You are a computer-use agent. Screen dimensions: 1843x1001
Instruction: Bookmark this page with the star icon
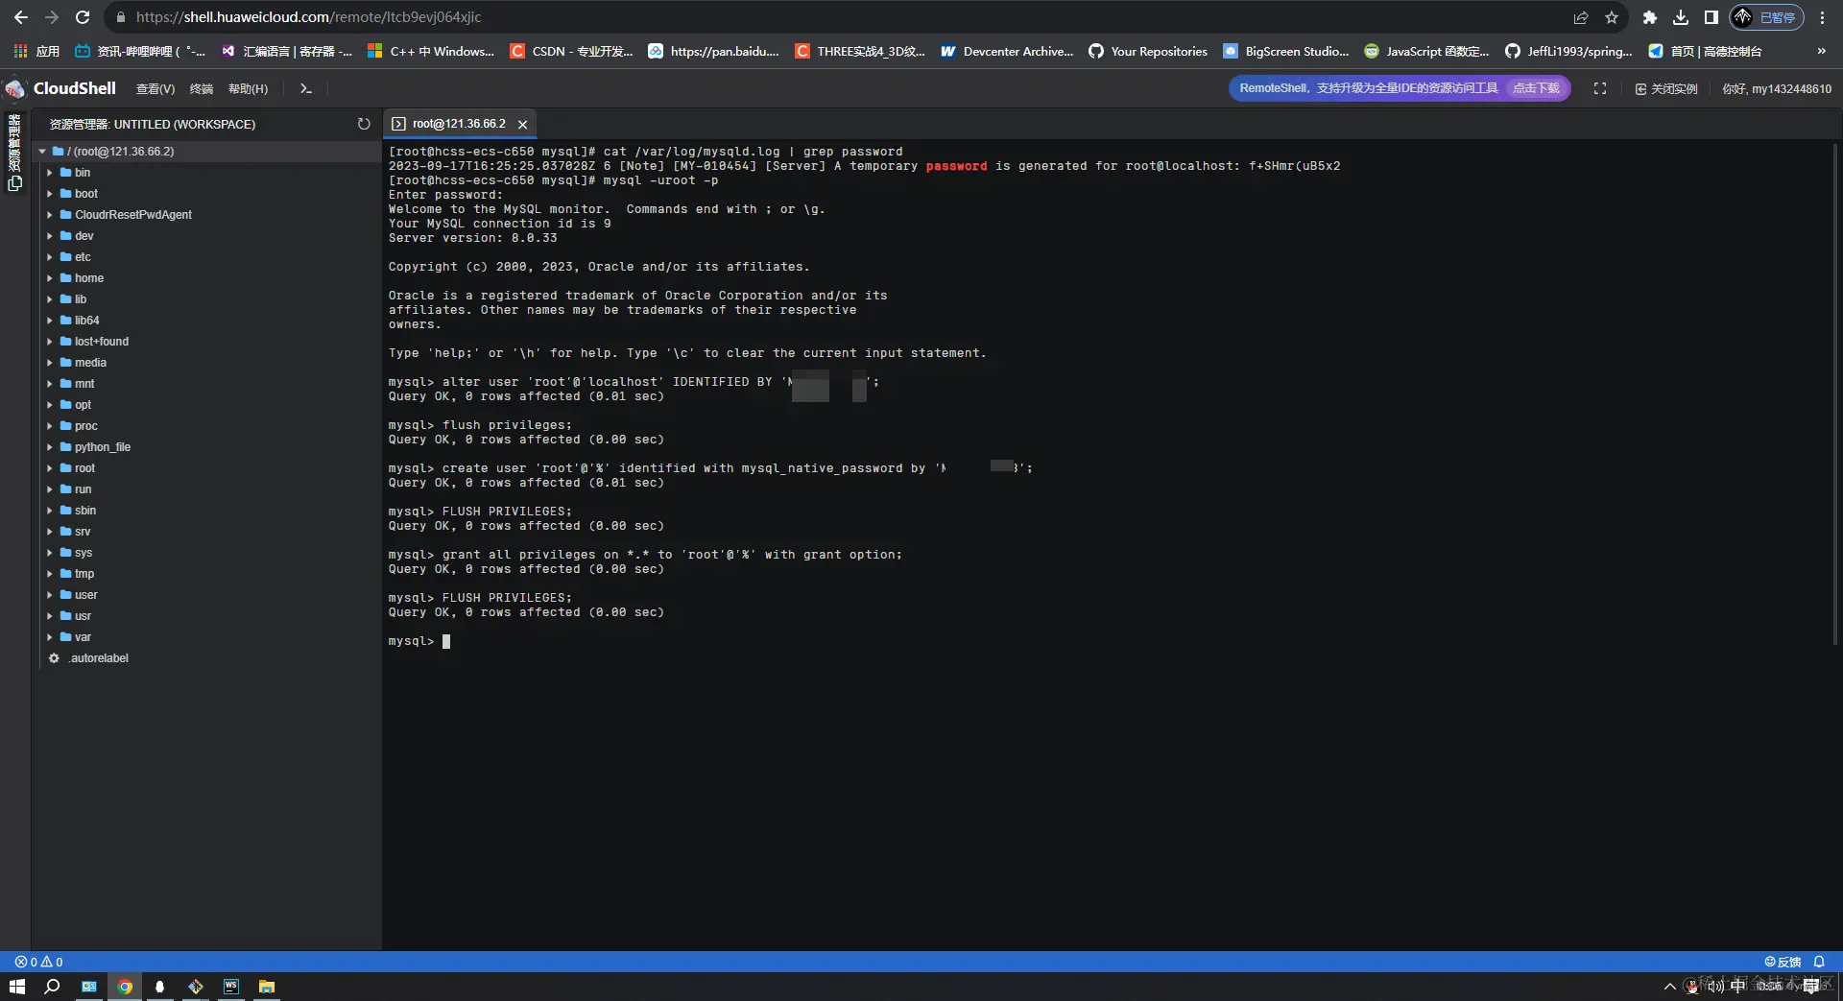(1613, 16)
